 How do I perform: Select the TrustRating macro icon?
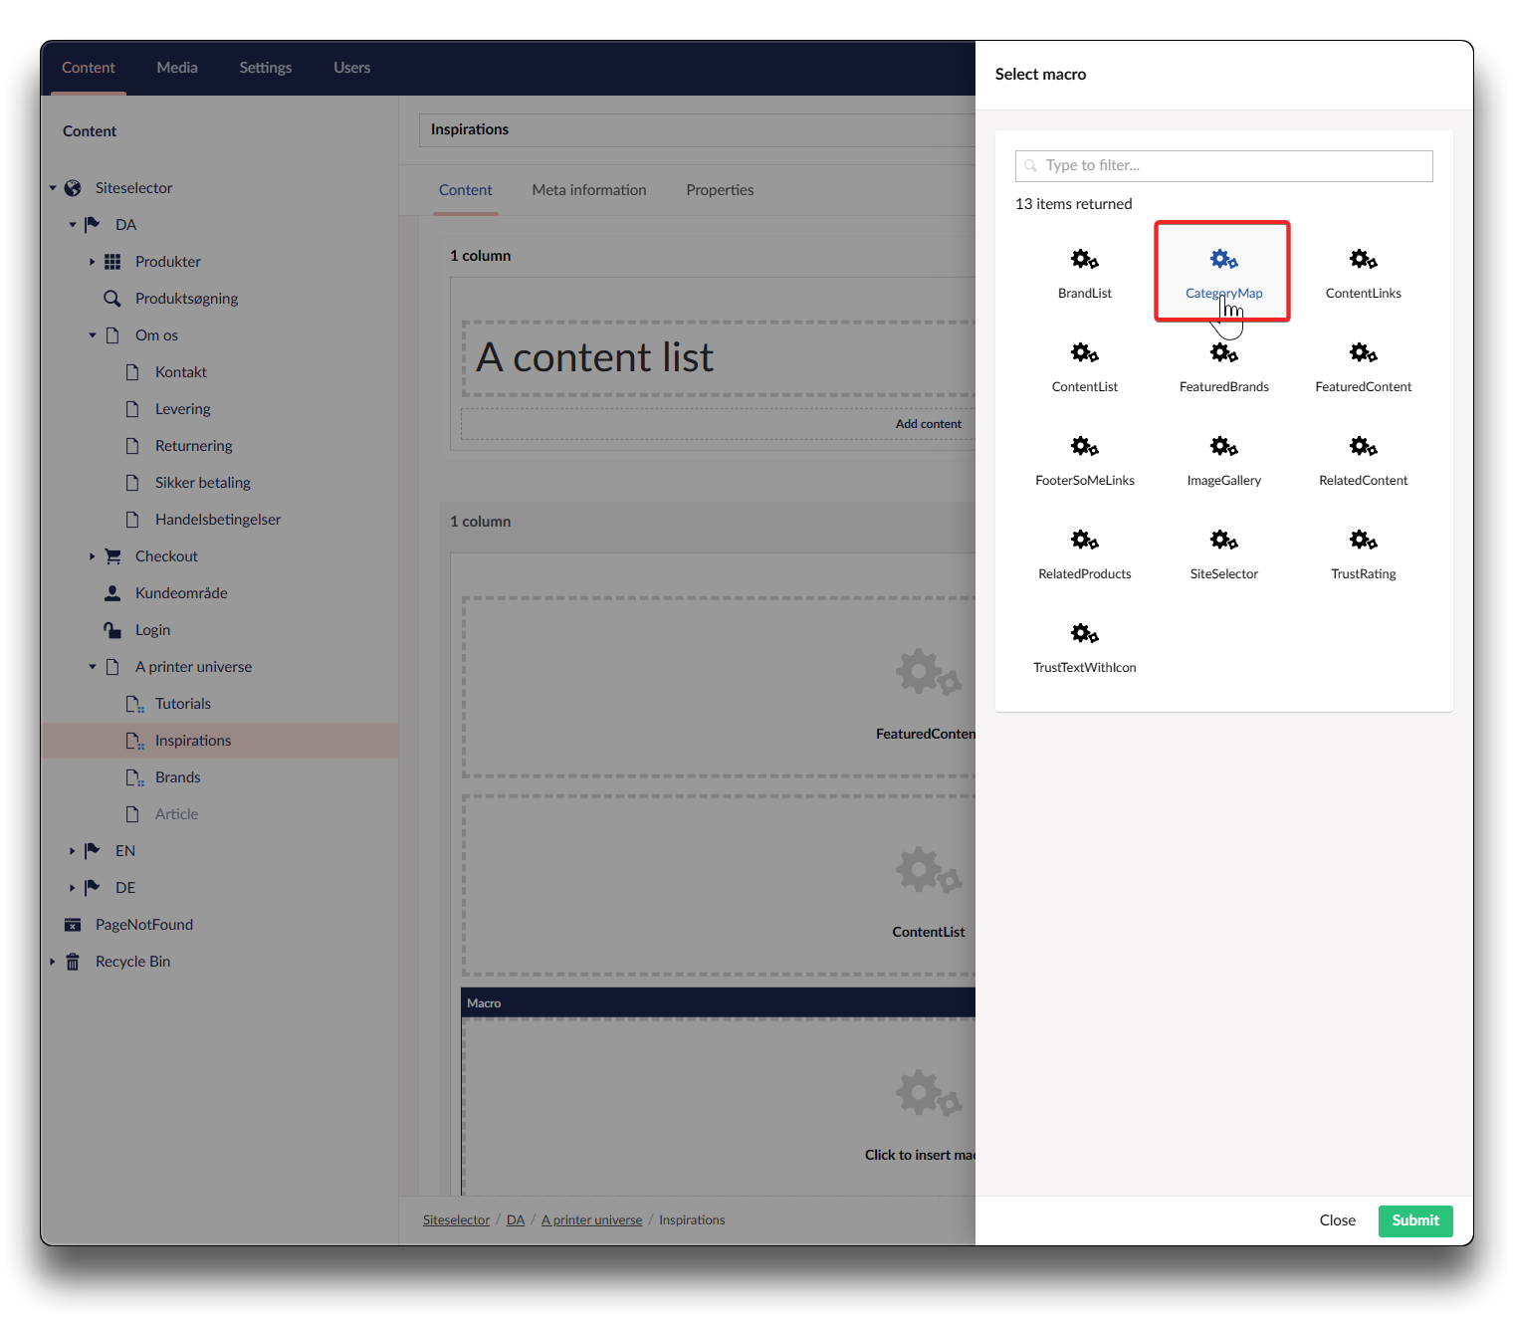click(x=1363, y=541)
